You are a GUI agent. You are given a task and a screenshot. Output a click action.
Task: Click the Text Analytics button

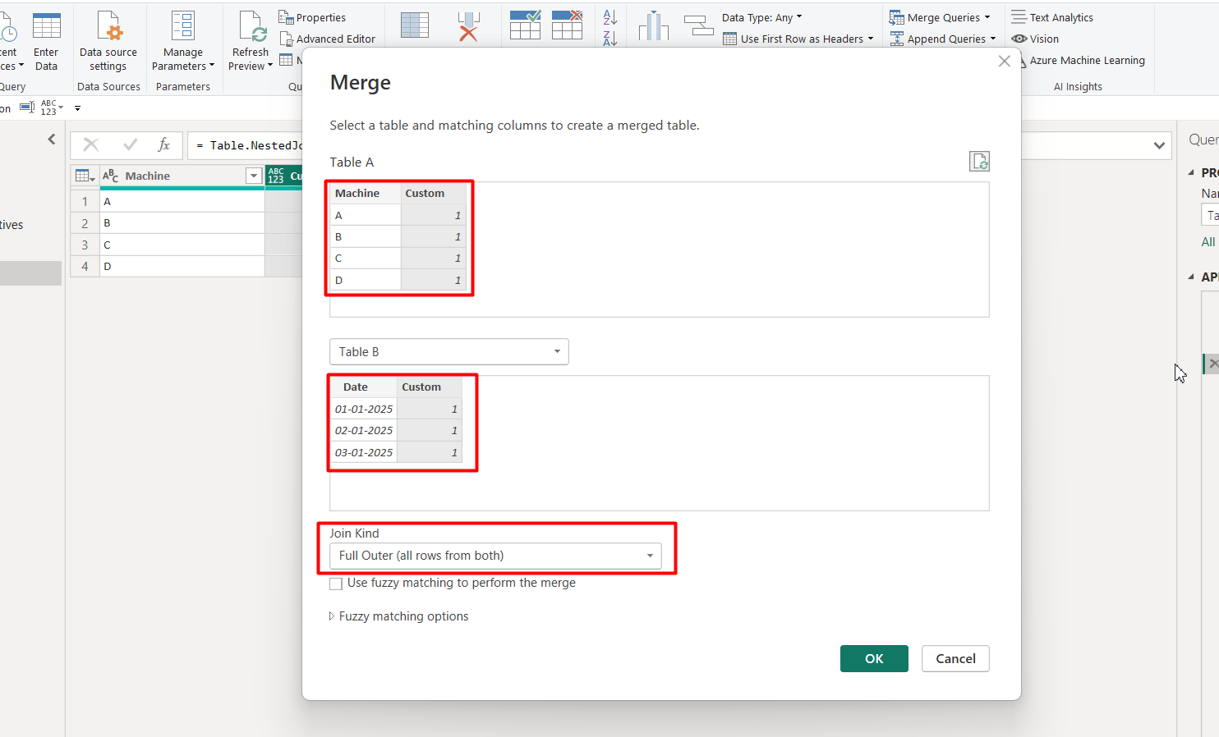pos(1052,17)
